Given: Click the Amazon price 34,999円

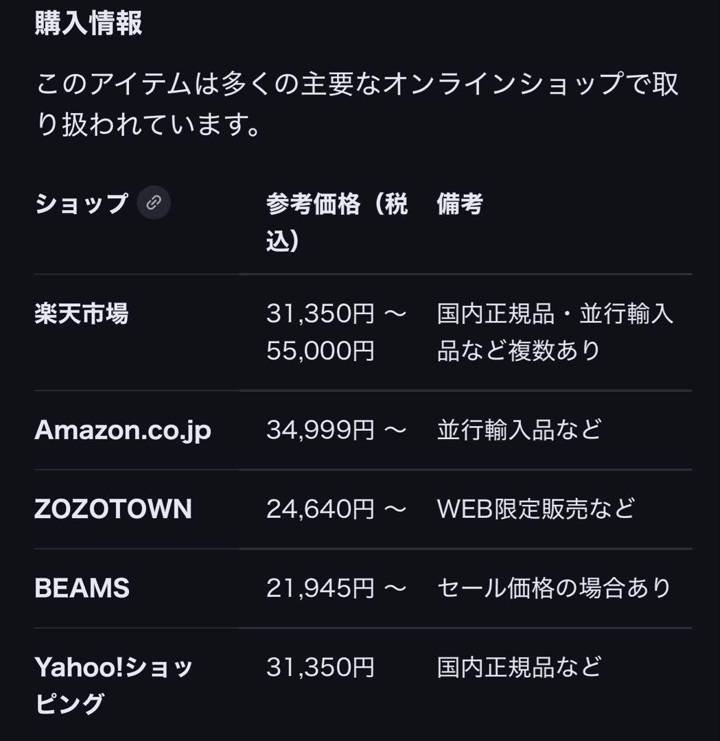Looking at the screenshot, I should pos(336,430).
